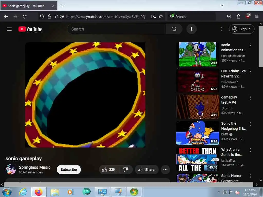263x197 pixels.
Task: Click the vertical scrollbar thumb
Action: [261, 47]
